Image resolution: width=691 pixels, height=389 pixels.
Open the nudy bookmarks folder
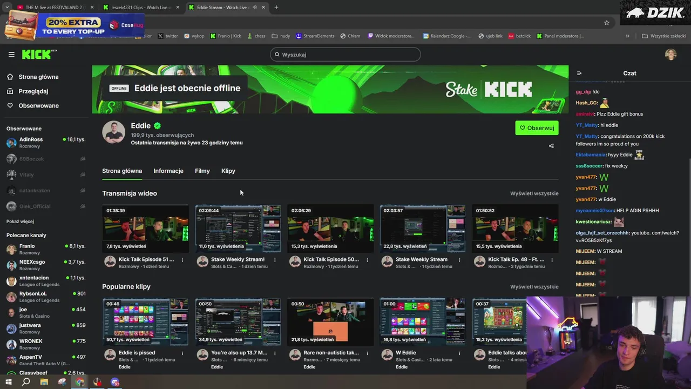coord(281,36)
